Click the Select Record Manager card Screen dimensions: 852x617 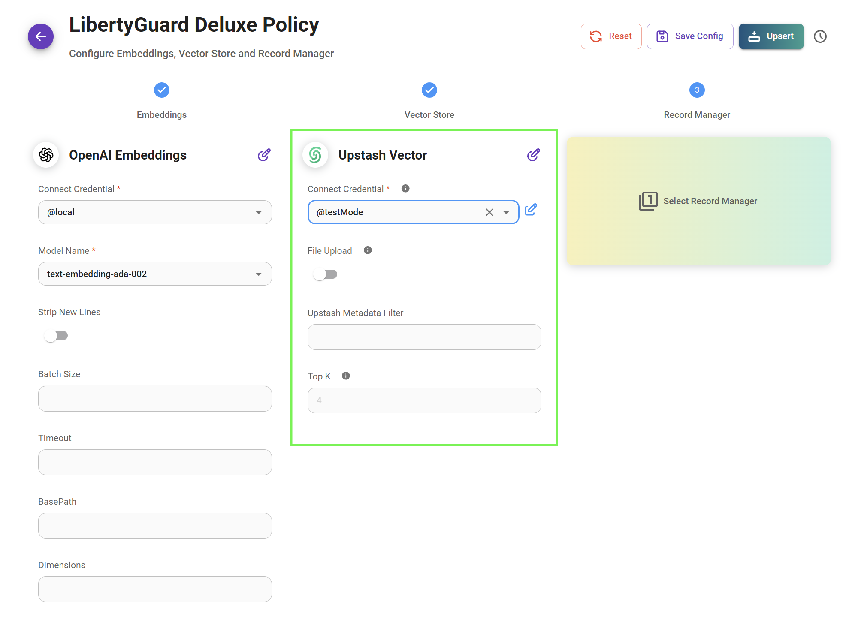coord(698,201)
